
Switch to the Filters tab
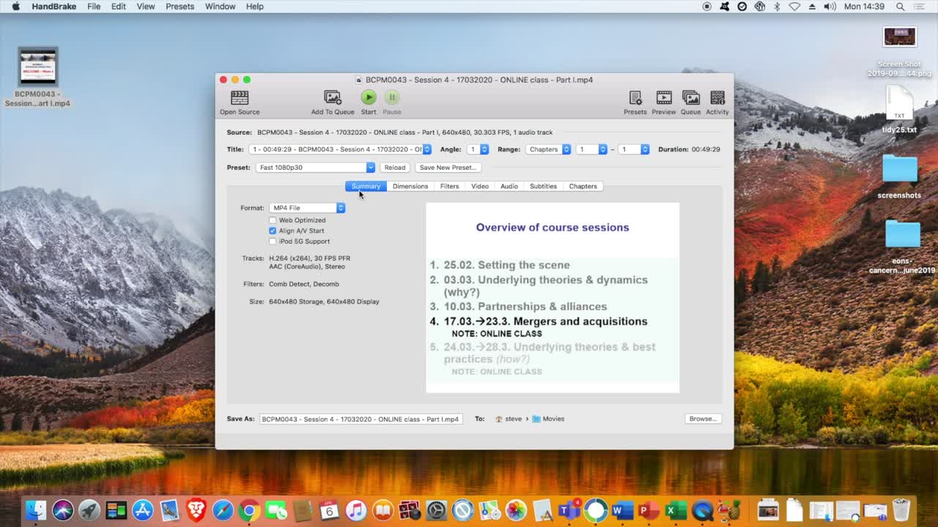(449, 186)
